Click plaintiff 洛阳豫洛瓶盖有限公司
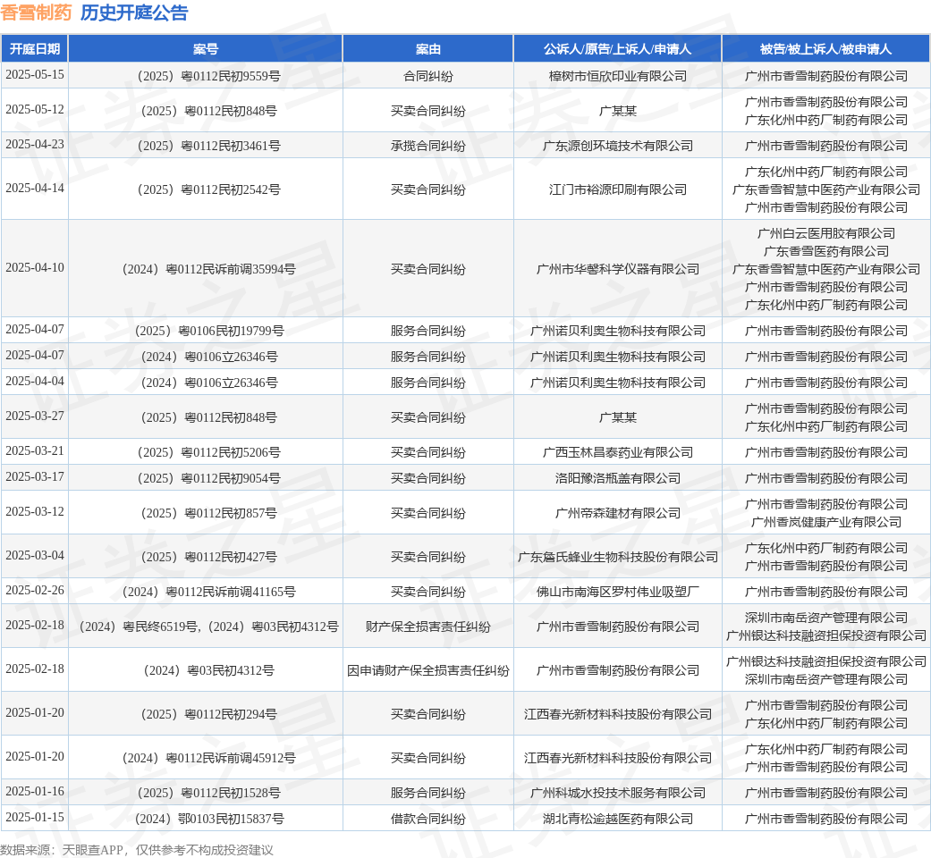The height and width of the screenshot is (858, 931). point(617,478)
